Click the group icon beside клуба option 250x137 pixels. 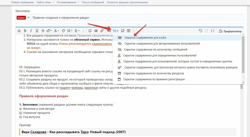click(119, 38)
